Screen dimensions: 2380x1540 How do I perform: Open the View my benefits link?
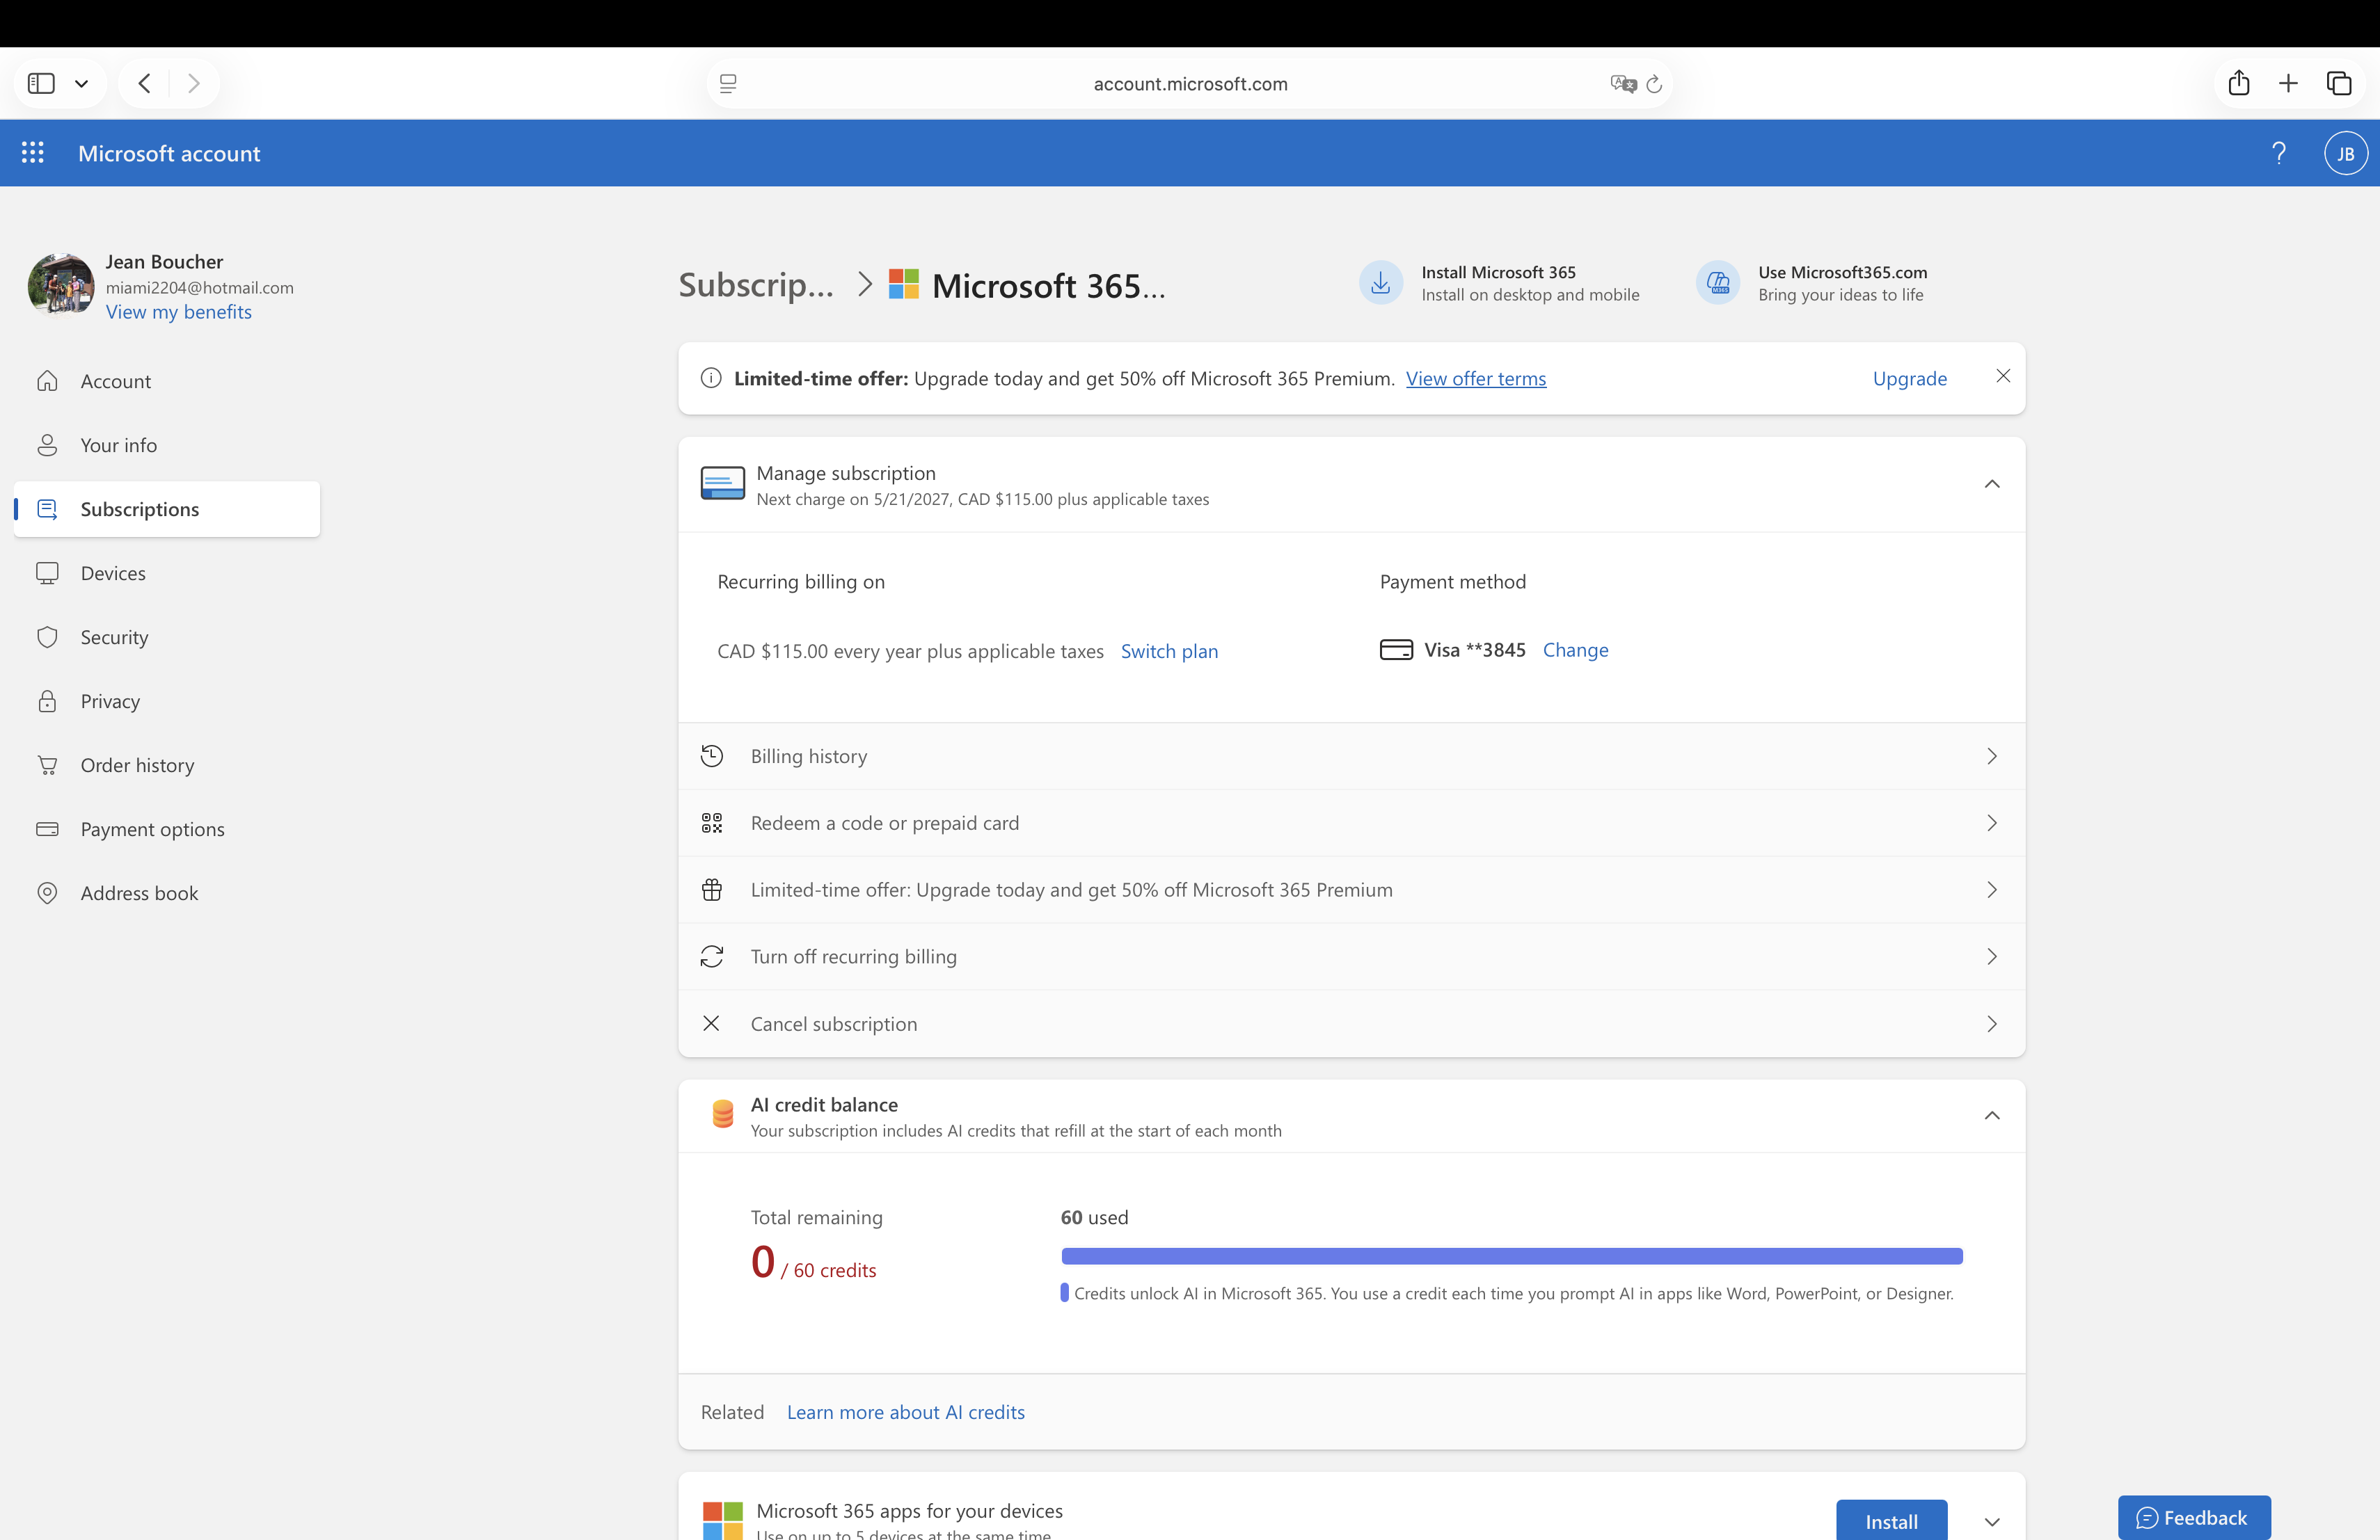(x=179, y=312)
